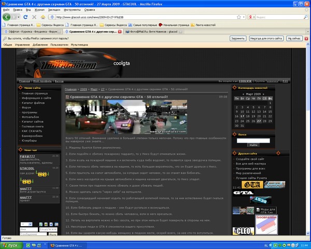Image resolution: width=311 pixels, height=249 pixels.
Task: Open the Мультимедиа admin menu
Action: pyautogui.click(x=79, y=45)
